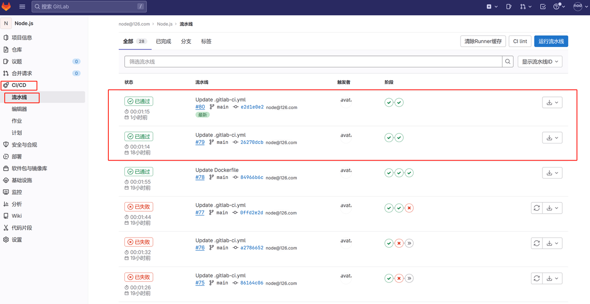Retry failed pipeline #77
The width and height of the screenshot is (590, 304).
click(x=537, y=208)
